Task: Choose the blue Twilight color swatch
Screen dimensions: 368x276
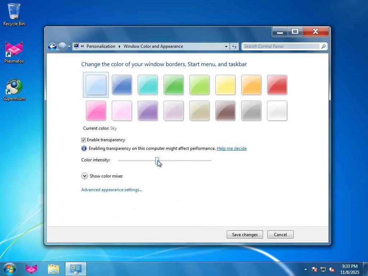Action: [x=122, y=85]
